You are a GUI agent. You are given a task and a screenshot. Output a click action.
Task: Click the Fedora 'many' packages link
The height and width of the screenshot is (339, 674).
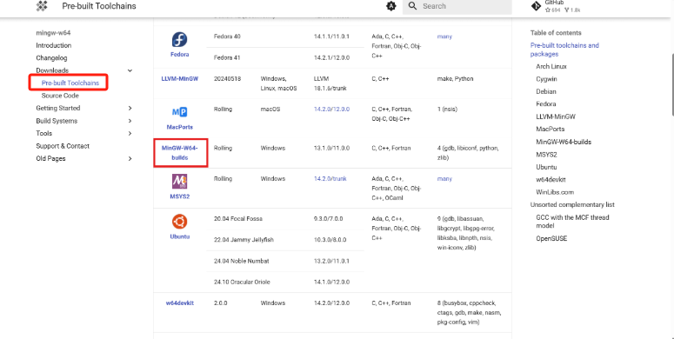tap(444, 37)
